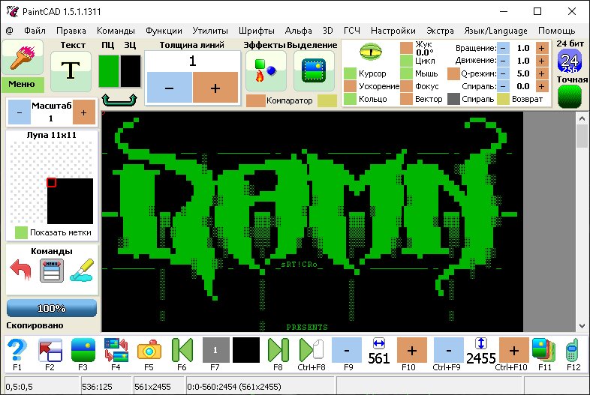Toggle the Мышь option
This screenshot has width=590, height=395.
point(406,73)
